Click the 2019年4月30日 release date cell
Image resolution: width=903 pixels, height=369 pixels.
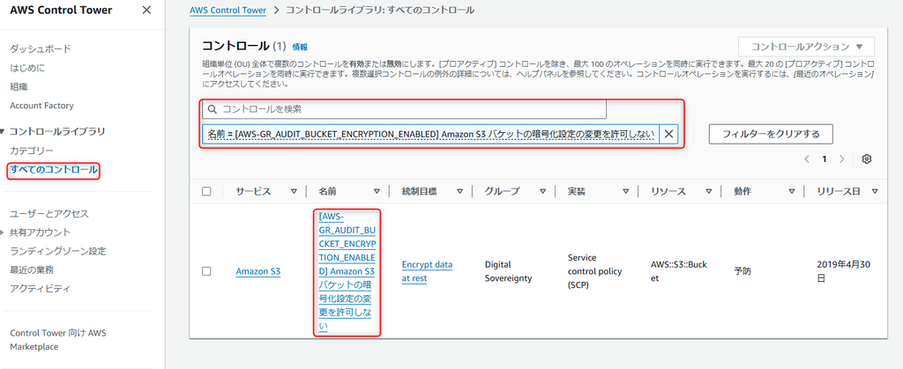(x=845, y=271)
